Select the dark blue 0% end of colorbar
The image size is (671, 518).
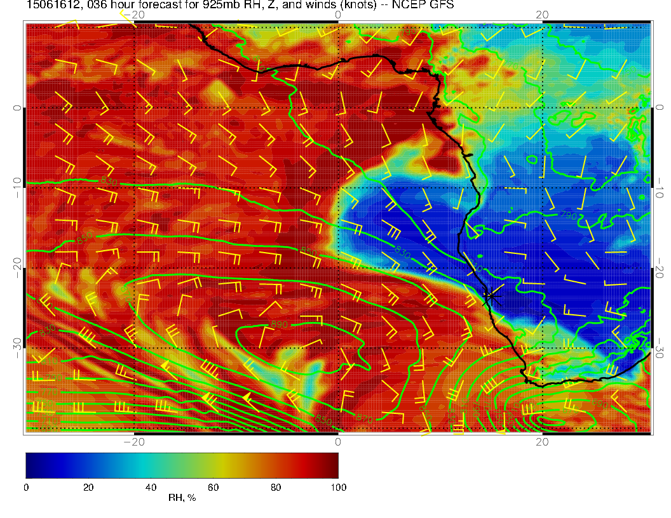pyautogui.click(x=30, y=465)
